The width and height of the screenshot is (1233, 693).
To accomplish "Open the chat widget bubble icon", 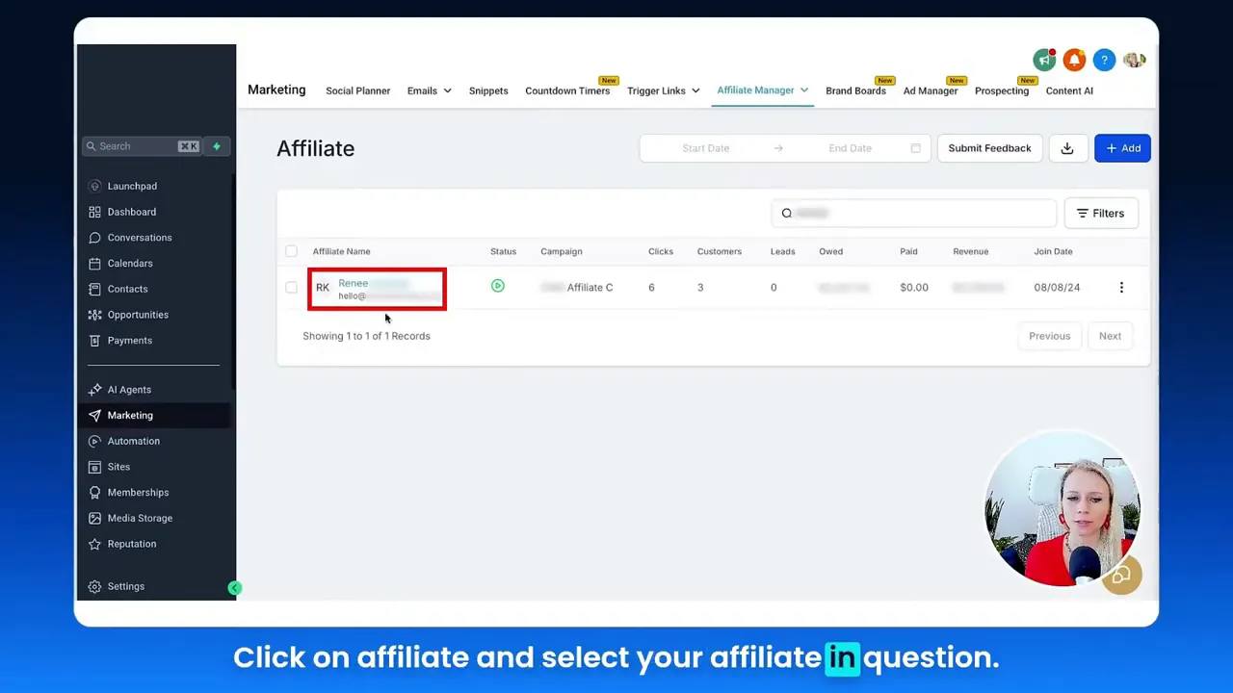I will click(1121, 576).
